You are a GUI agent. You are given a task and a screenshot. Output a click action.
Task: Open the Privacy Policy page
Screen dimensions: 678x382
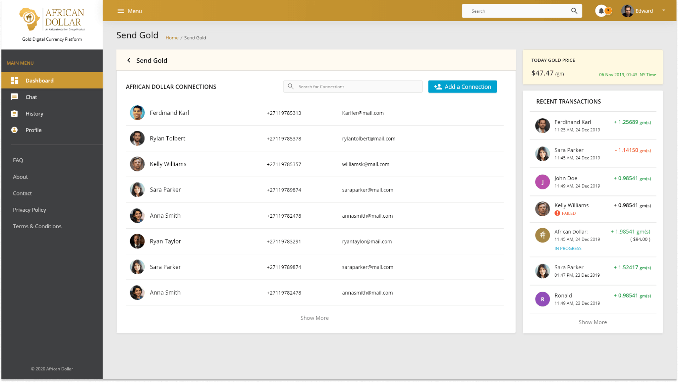click(29, 210)
